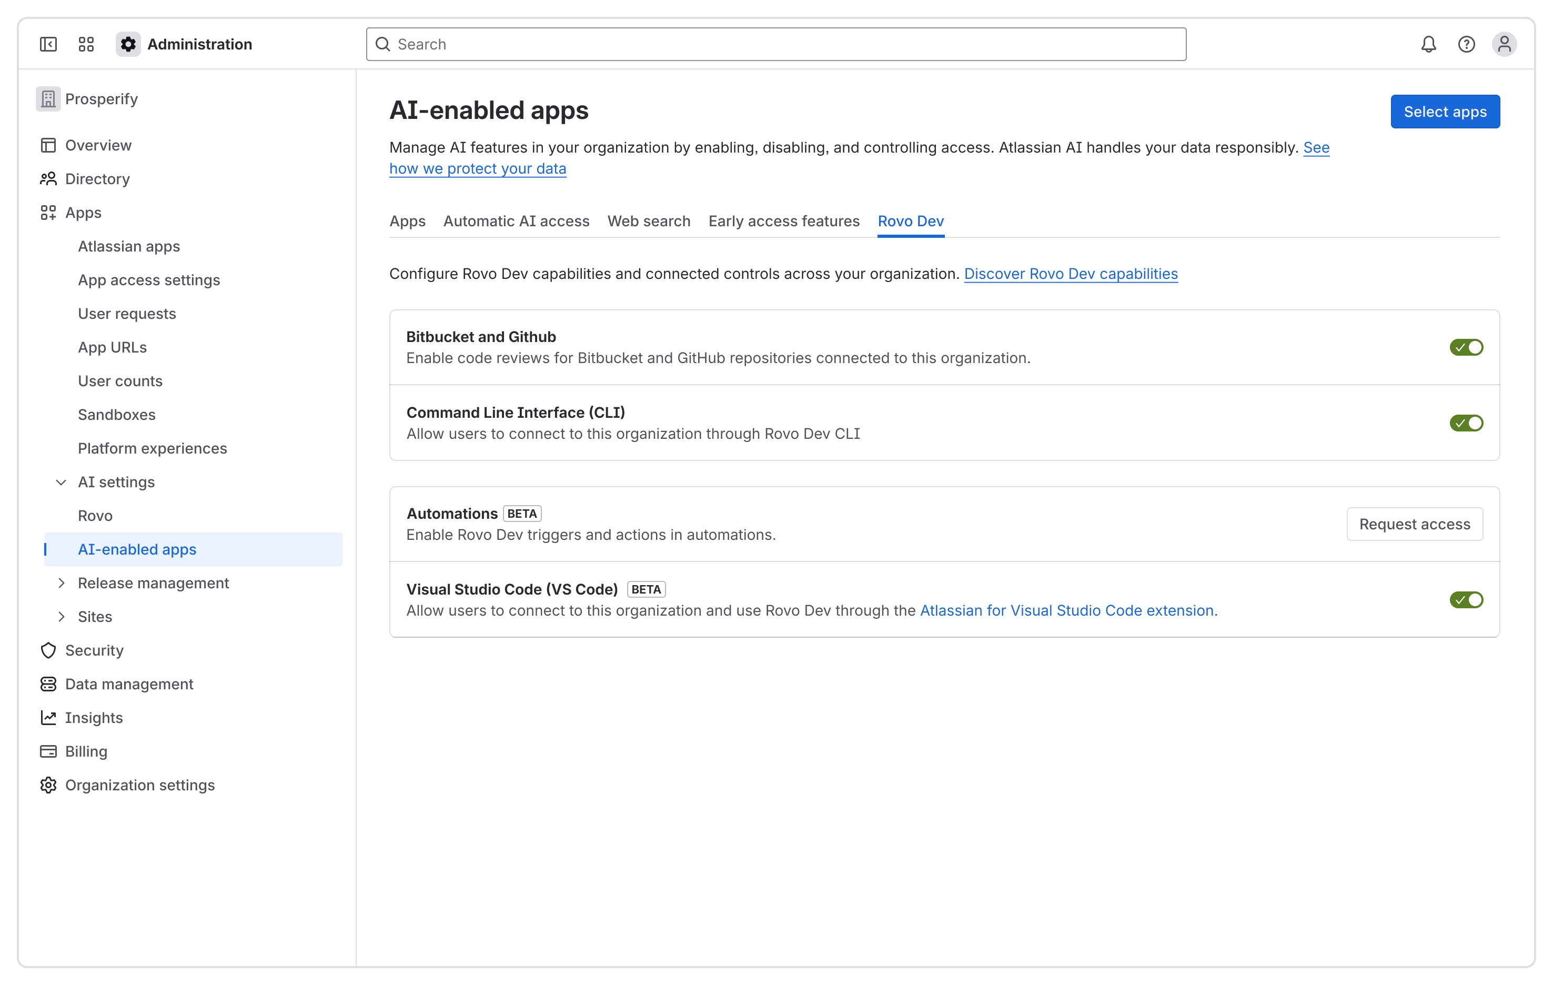This screenshot has width=1553, height=985.
Task: Click the Security shield icon
Action: tap(48, 650)
